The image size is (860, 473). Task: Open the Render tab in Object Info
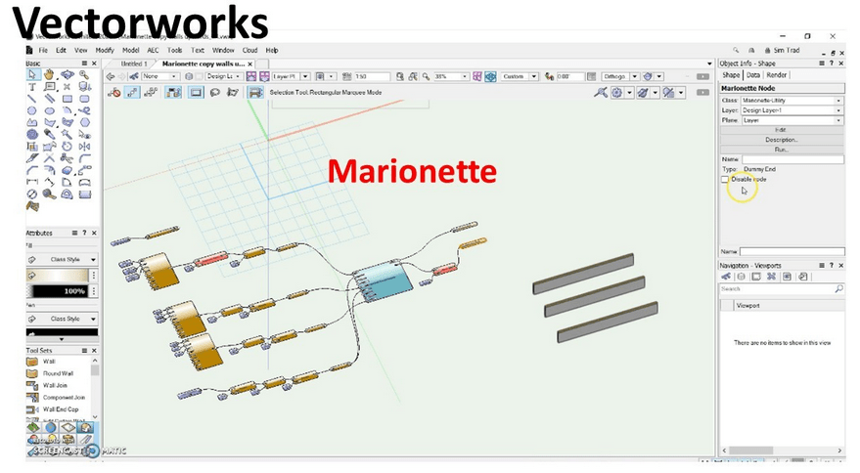(x=777, y=74)
